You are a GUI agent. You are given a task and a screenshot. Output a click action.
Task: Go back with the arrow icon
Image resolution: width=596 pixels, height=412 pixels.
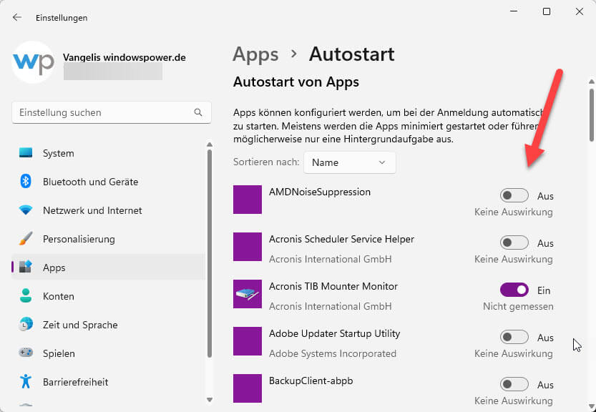(x=16, y=17)
